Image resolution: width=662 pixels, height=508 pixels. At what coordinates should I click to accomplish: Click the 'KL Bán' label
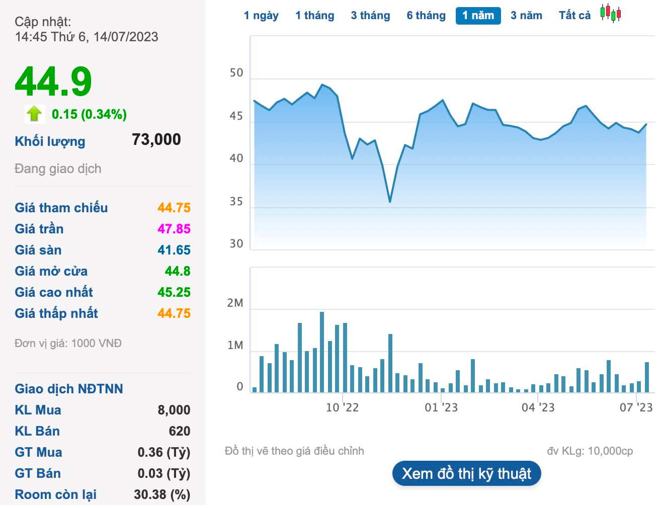[x=37, y=431]
